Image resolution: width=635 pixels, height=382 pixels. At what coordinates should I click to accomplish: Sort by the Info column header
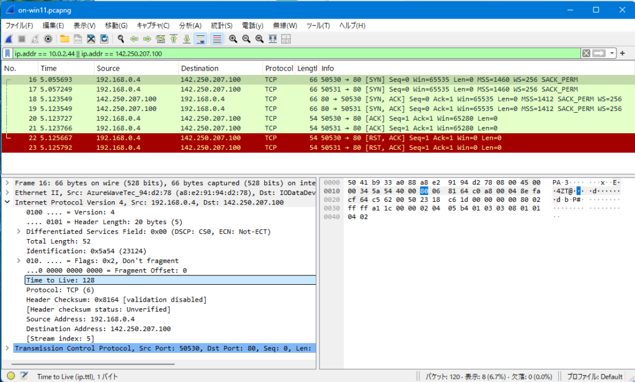pos(477,68)
